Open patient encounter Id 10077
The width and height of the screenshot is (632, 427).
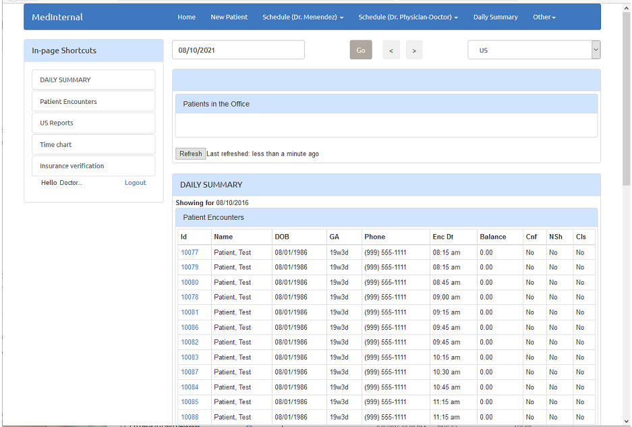(190, 252)
